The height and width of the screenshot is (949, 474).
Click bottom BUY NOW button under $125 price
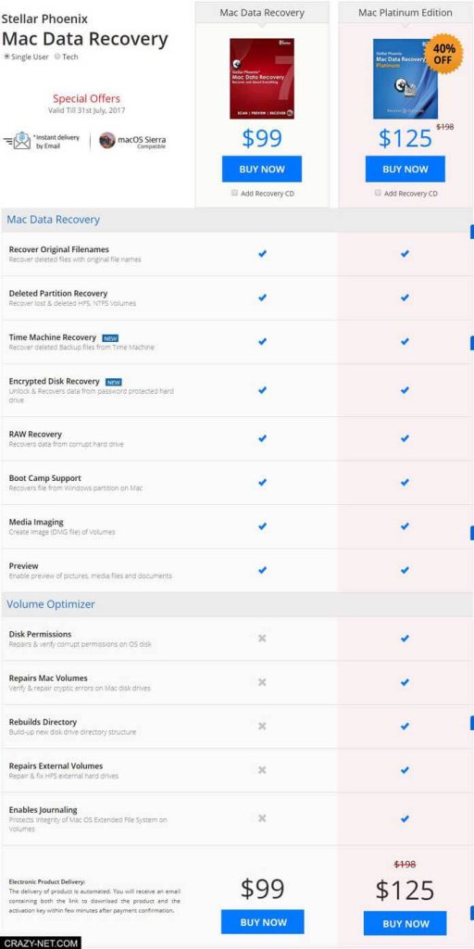(405, 924)
